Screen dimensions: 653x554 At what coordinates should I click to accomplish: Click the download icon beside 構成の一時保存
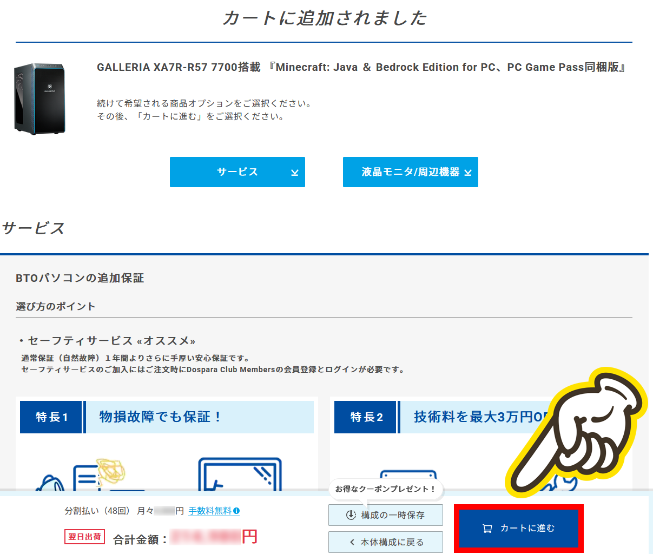(351, 515)
